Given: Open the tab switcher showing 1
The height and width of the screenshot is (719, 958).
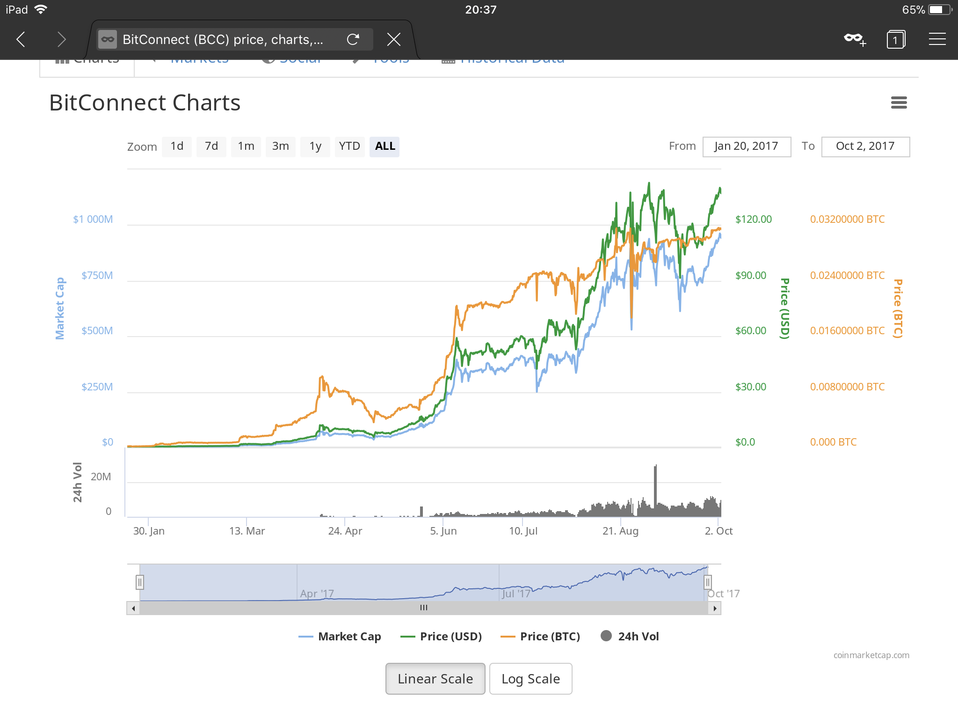Looking at the screenshot, I should pos(896,39).
